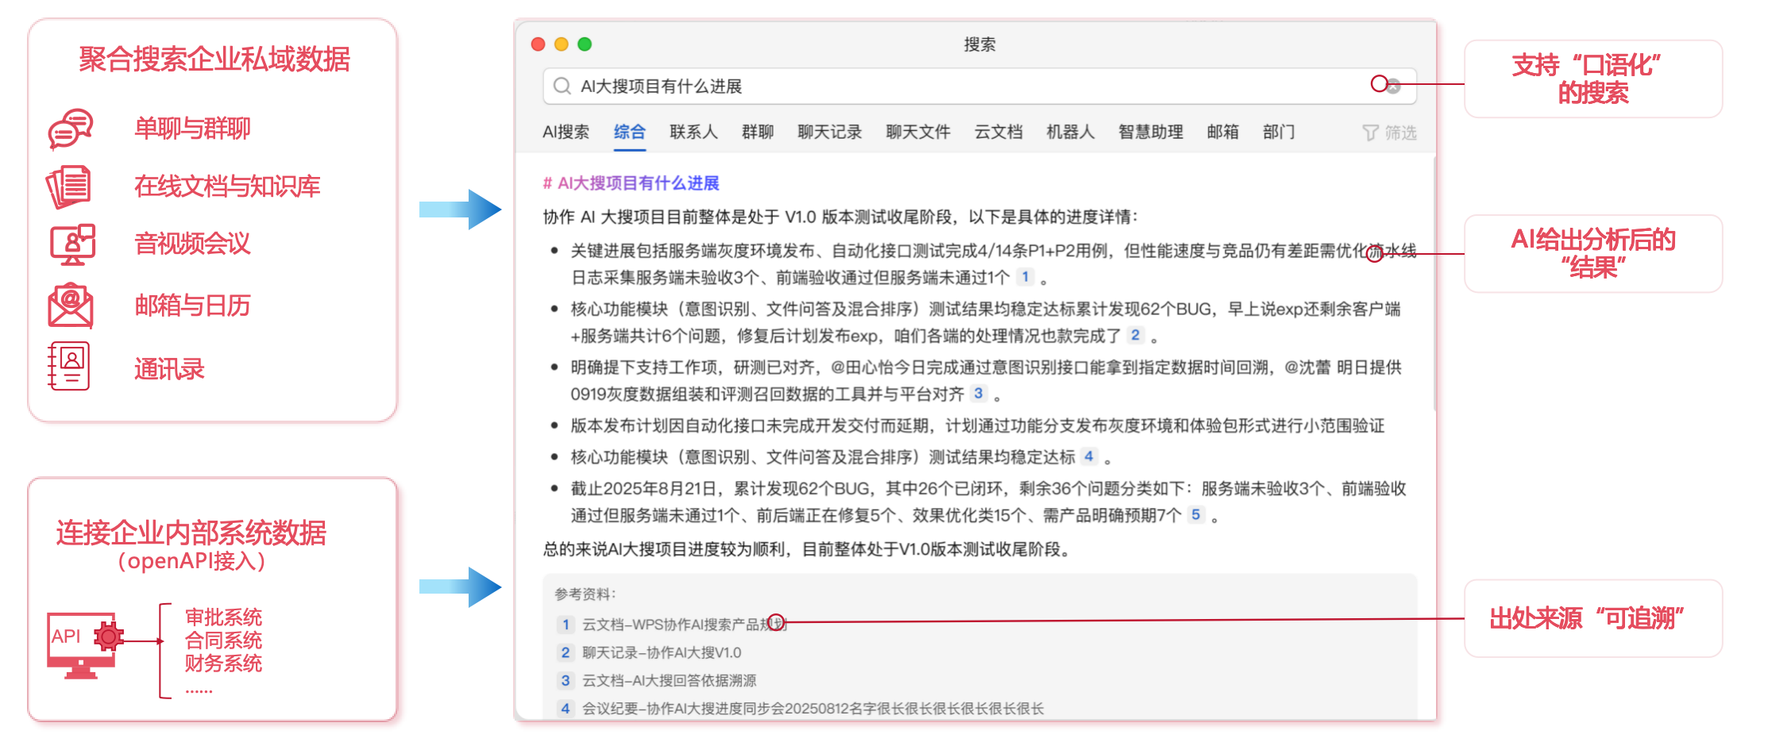This screenshot has width=1768, height=746.
Task: Clear the search field with the x icon
Action: click(1393, 87)
